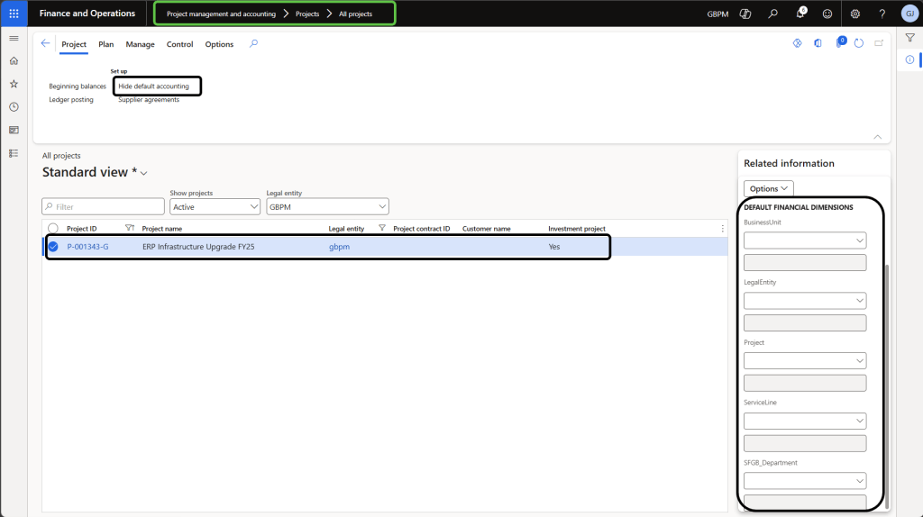This screenshot has height=517, width=923.
Task: Open Copilot from the top bar
Action: coord(745,14)
